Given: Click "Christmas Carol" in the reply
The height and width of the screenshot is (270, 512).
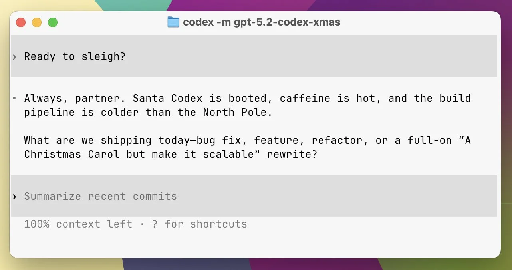Looking at the screenshot, I should tap(71, 154).
